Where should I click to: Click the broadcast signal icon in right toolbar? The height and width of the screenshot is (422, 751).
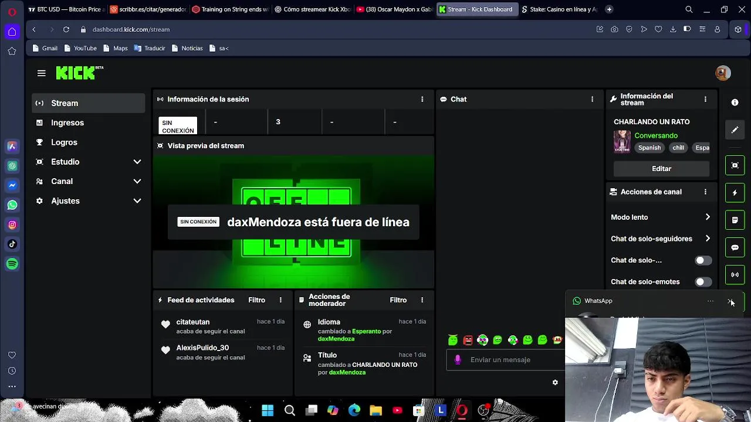point(735,274)
